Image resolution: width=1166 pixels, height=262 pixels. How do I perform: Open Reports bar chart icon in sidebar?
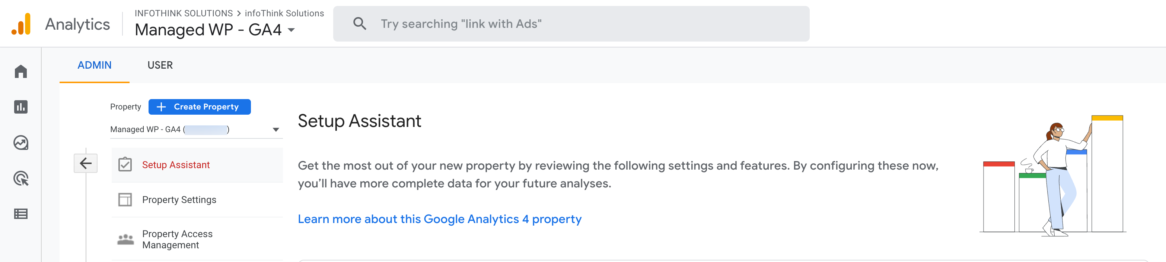pyautogui.click(x=21, y=107)
